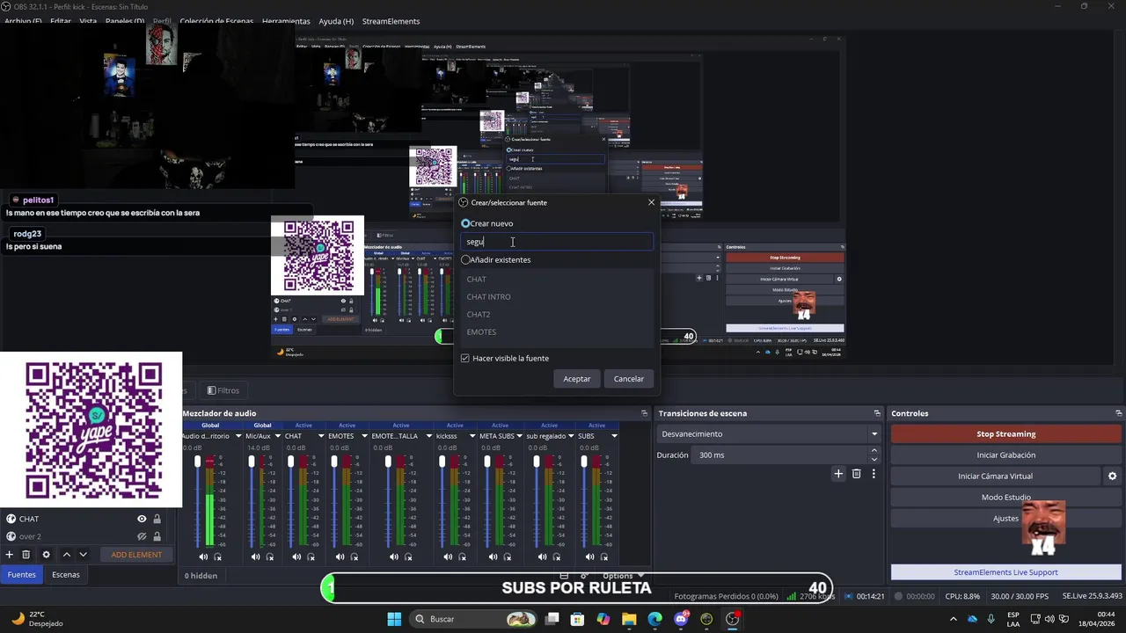Viewport: 1126px width, 633px height.
Task: Mute the CHAT mixer channel speaker
Action: (x=296, y=557)
